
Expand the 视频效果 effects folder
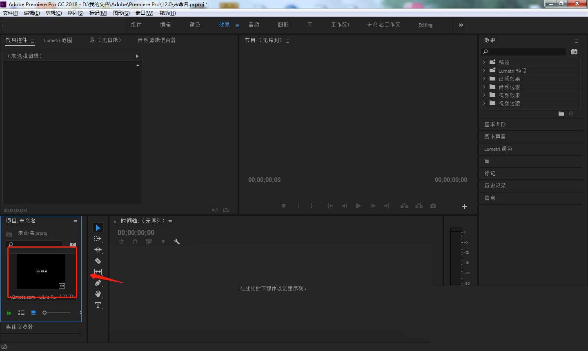point(484,95)
